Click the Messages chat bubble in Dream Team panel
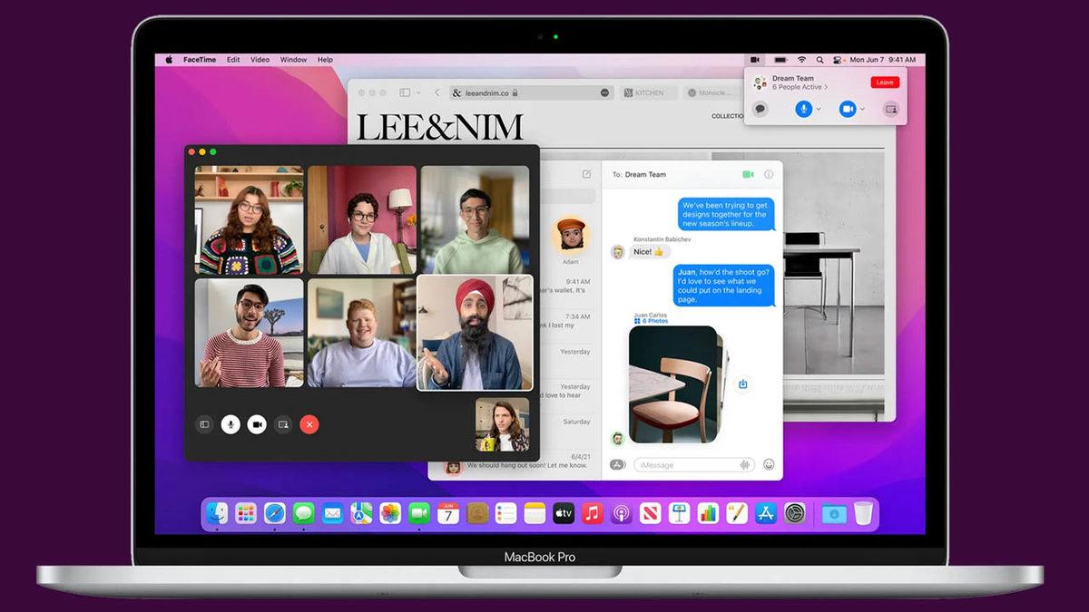The width and height of the screenshot is (1089, 612). (760, 109)
